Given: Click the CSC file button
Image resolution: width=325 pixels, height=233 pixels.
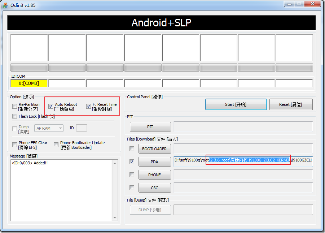Looking at the screenshot, I should click(x=155, y=188).
